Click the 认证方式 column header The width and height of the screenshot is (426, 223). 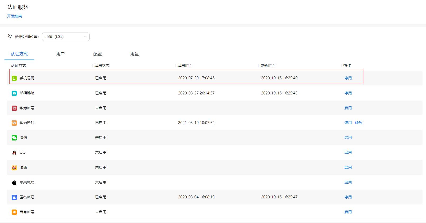click(x=18, y=65)
